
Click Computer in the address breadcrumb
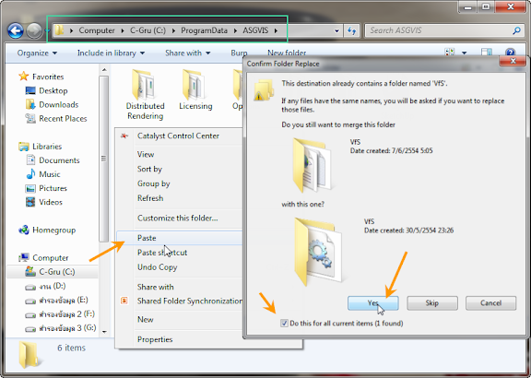pos(97,30)
